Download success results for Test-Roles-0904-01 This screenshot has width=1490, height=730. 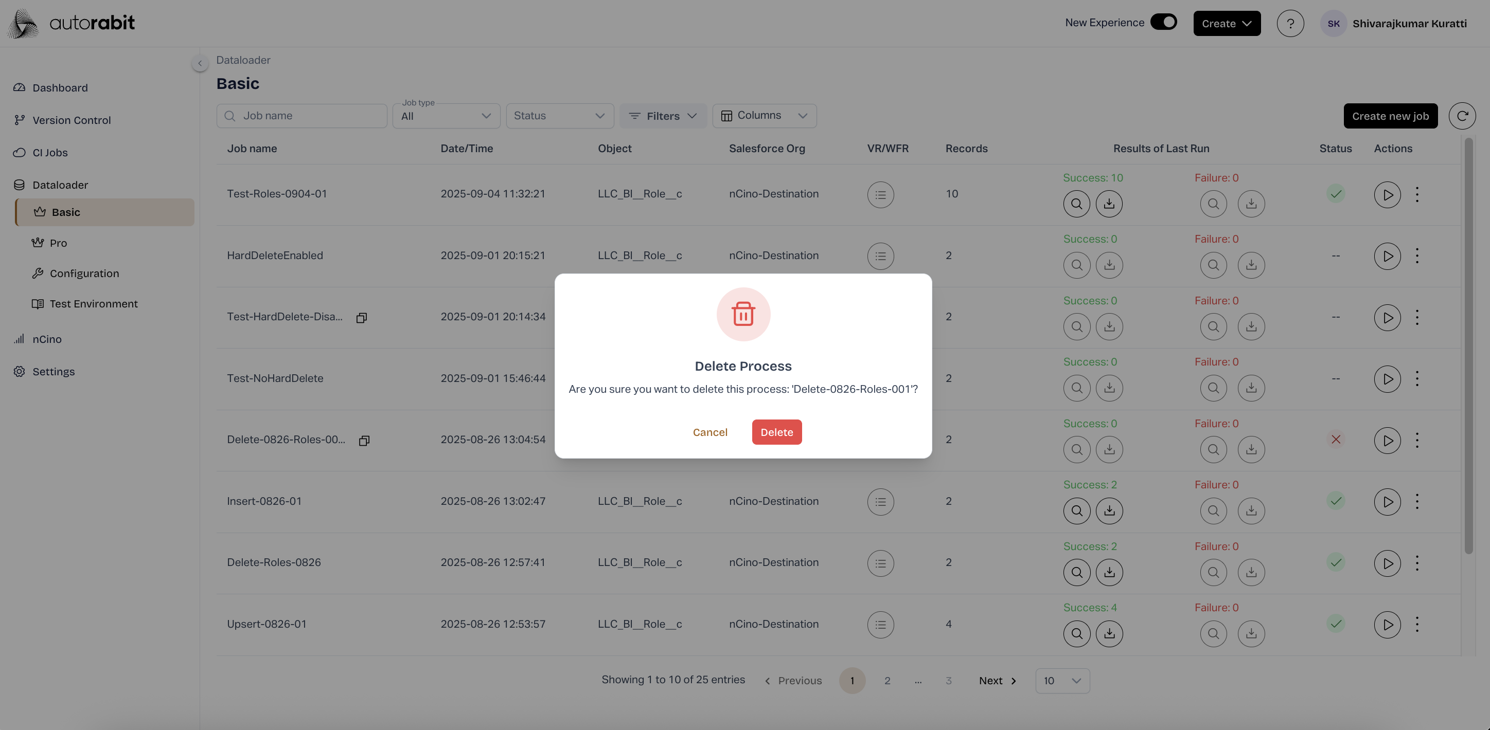(x=1108, y=204)
